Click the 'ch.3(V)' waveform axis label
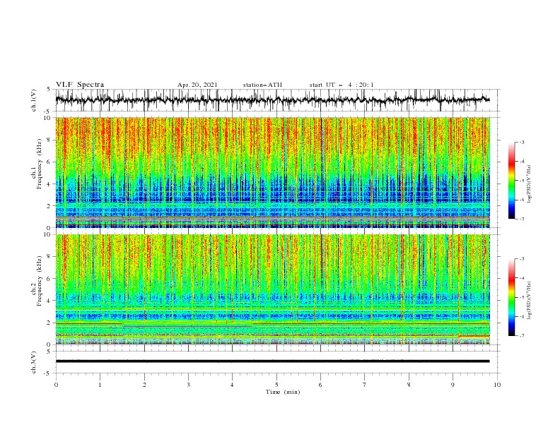 pos(34,362)
